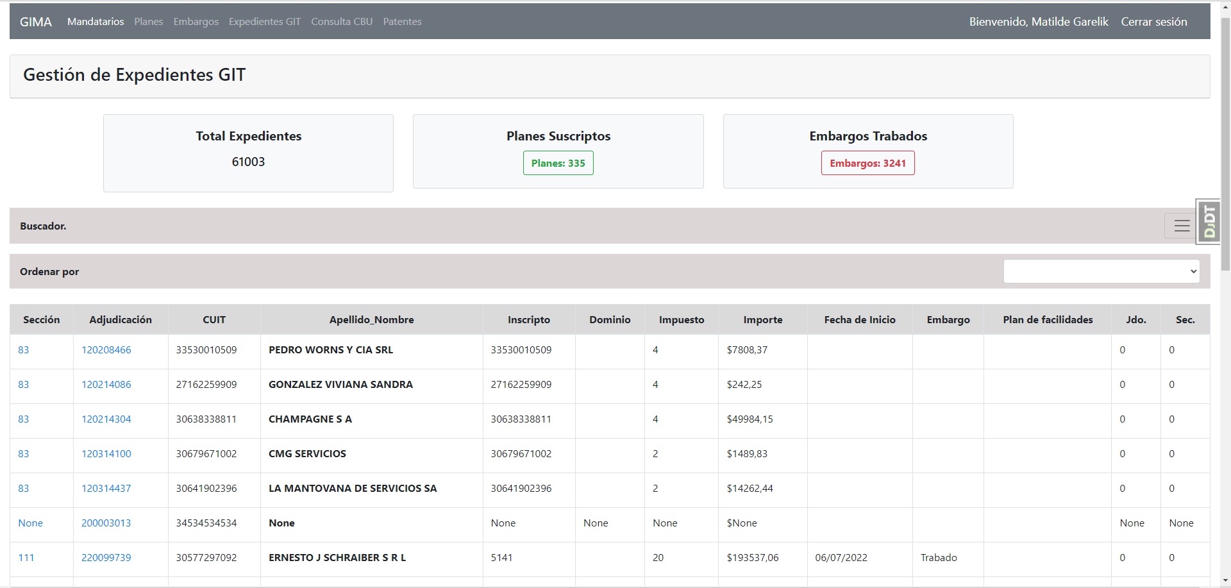Click the Adjudicación column header
The width and height of the screenshot is (1231, 588).
121,319
